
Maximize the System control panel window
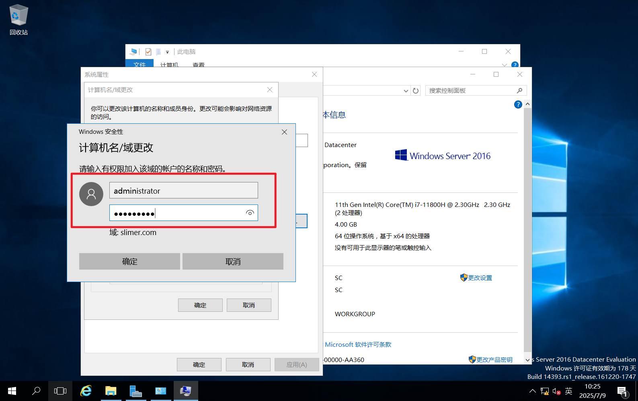(496, 74)
